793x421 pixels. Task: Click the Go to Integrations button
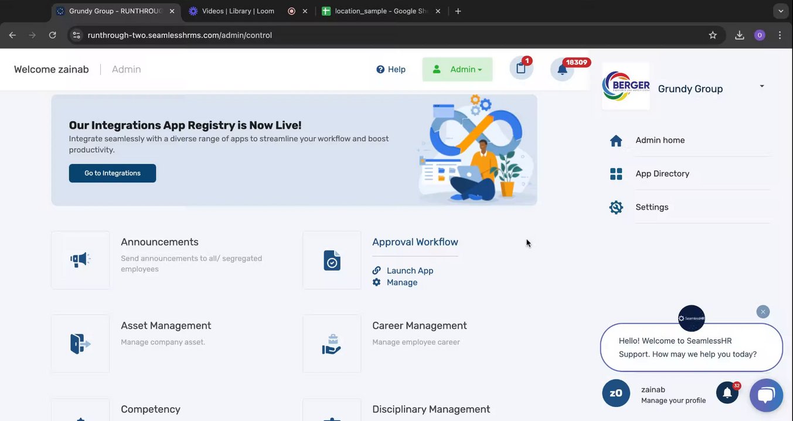click(113, 173)
